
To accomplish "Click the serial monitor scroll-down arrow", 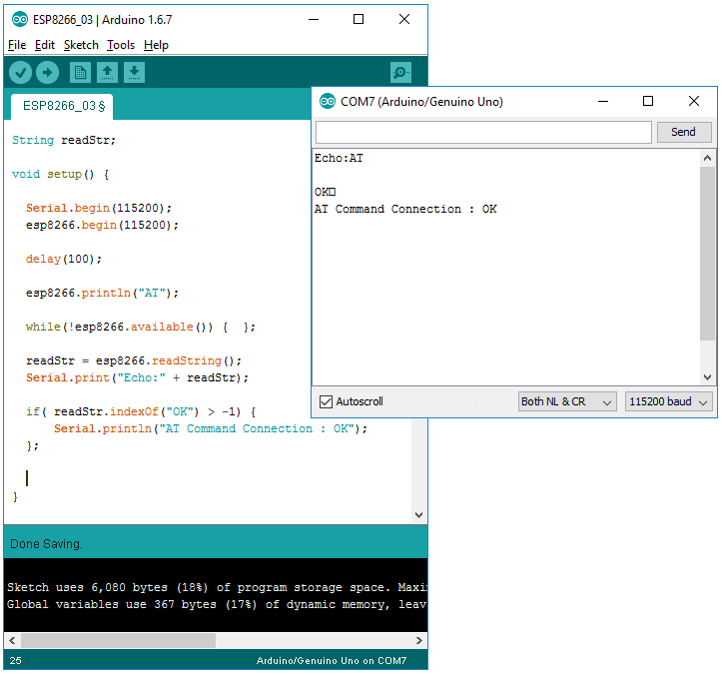I will [x=707, y=377].
